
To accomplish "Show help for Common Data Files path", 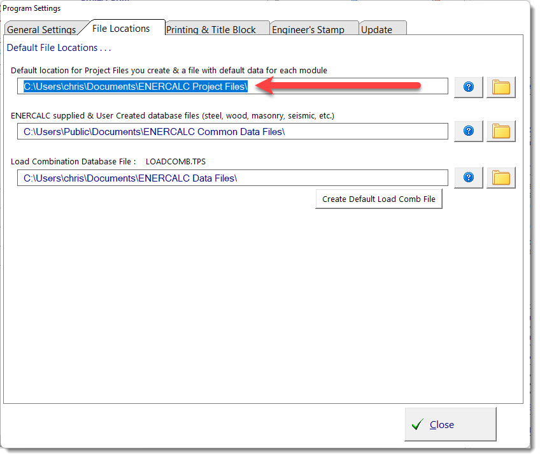I will tap(469, 131).
